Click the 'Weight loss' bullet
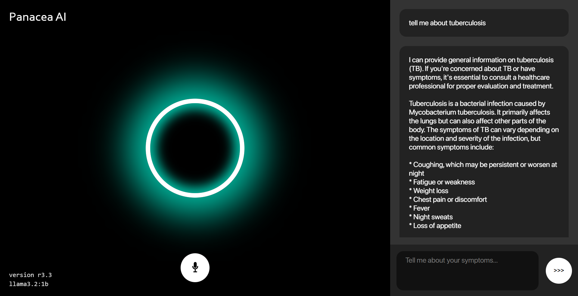The image size is (578, 296). 428,191
